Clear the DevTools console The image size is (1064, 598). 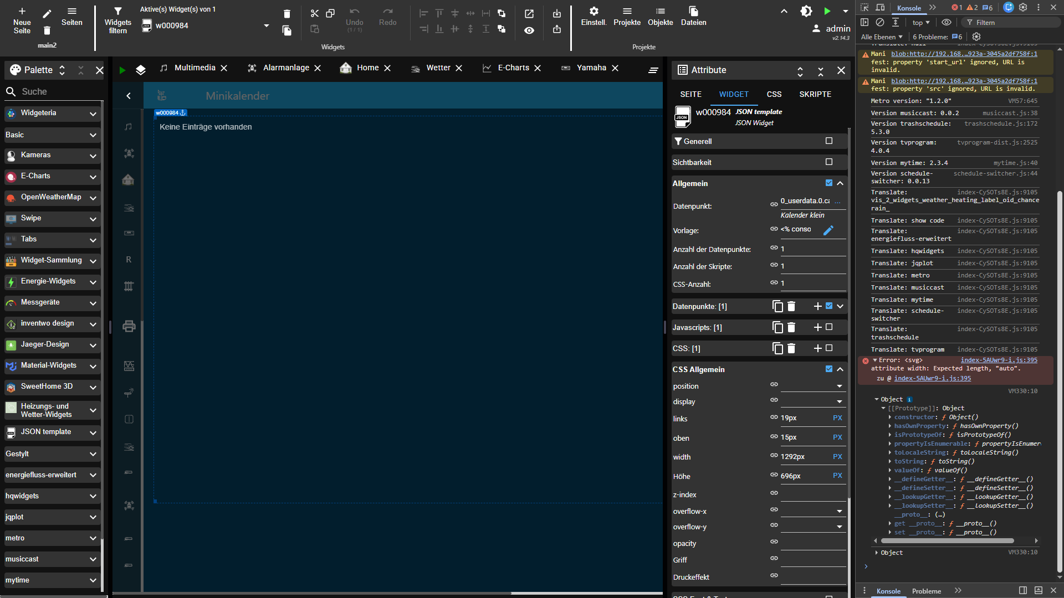880,22
